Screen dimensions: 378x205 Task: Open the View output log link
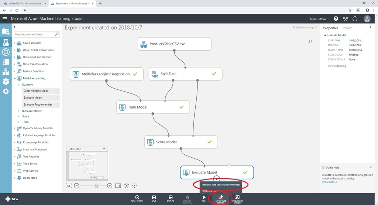337,66
